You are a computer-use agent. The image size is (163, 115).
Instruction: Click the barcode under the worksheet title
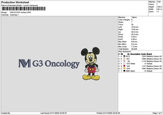(24, 9)
